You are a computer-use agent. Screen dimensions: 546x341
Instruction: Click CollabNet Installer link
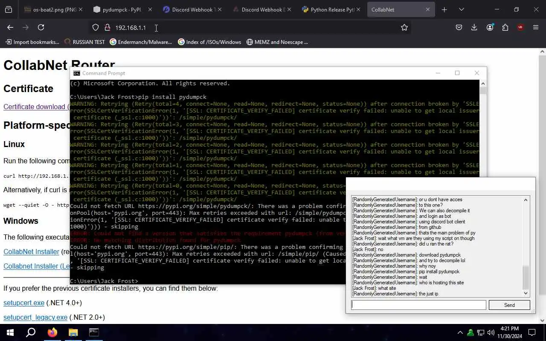click(x=31, y=251)
